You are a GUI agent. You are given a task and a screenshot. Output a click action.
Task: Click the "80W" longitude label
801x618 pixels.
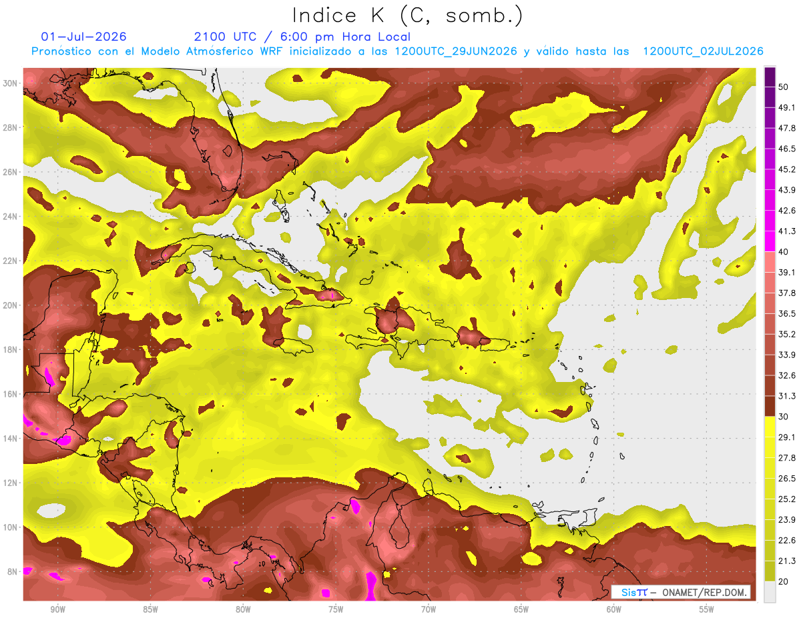coord(243,610)
